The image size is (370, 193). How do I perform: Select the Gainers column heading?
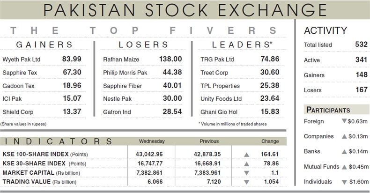[45, 45]
